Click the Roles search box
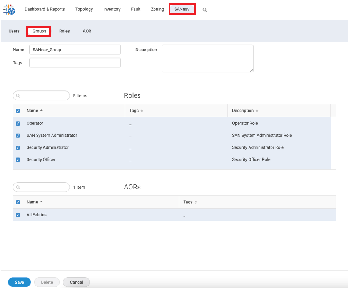Viewport: 349px width, 288px height. [x=42, y=96]
